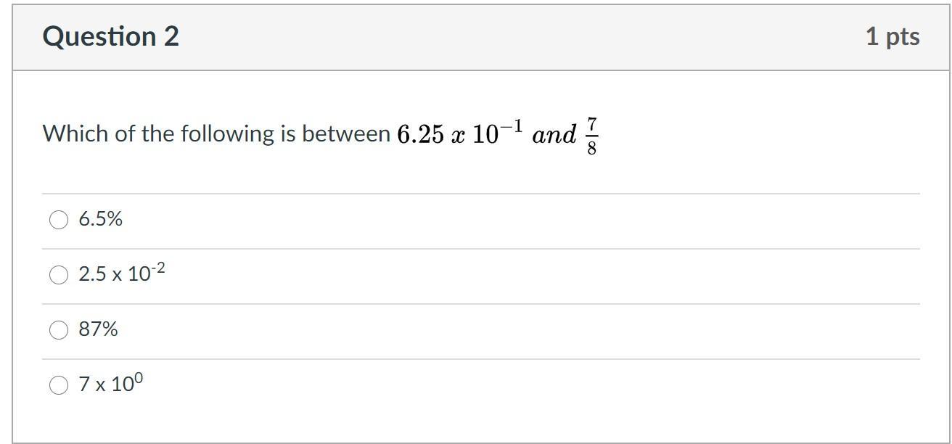
Task: Click the italic "and" in the question
Action: [x=554, y=135]
